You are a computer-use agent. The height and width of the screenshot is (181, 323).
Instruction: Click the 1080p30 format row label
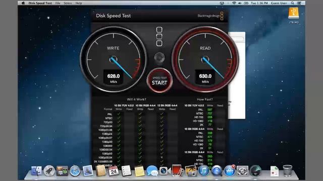coord(107,142)
